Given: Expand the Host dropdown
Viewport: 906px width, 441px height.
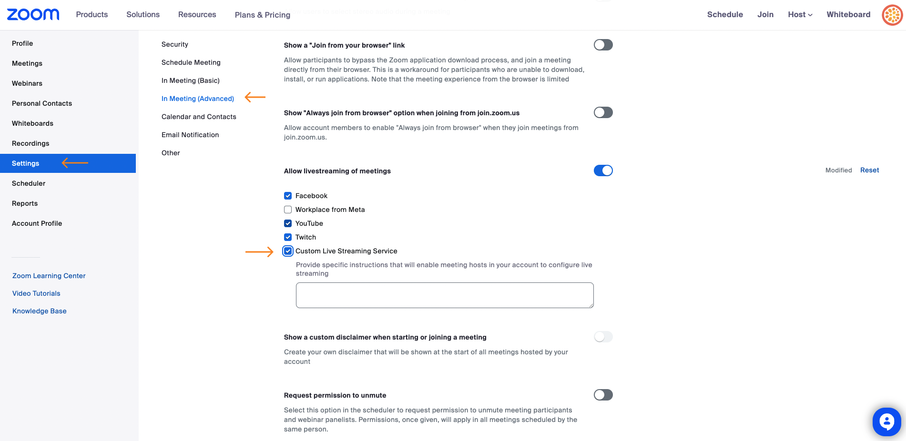Looking at the screenshot, I should tap(800, 15).
